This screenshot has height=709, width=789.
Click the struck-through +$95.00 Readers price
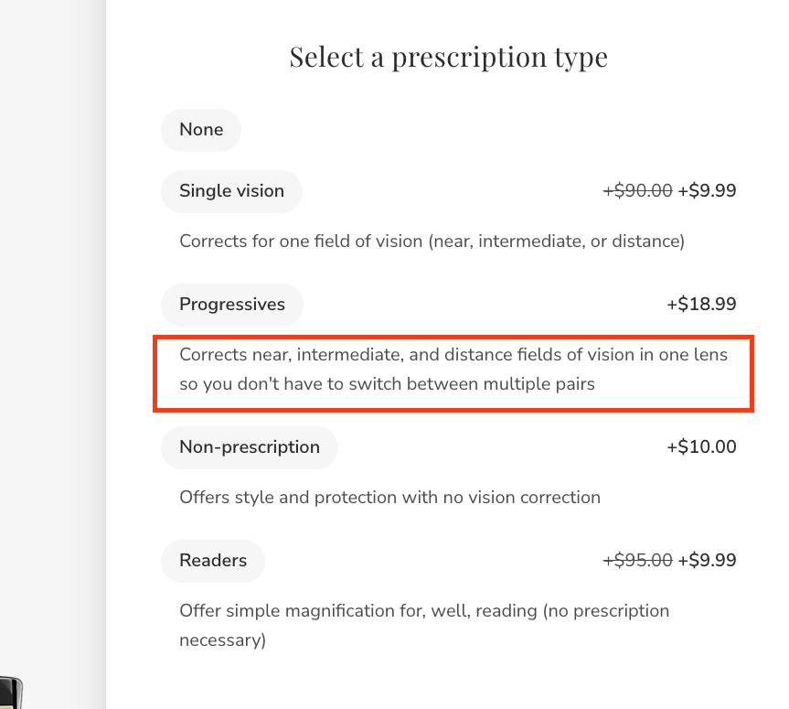click(x=637, y=561)
